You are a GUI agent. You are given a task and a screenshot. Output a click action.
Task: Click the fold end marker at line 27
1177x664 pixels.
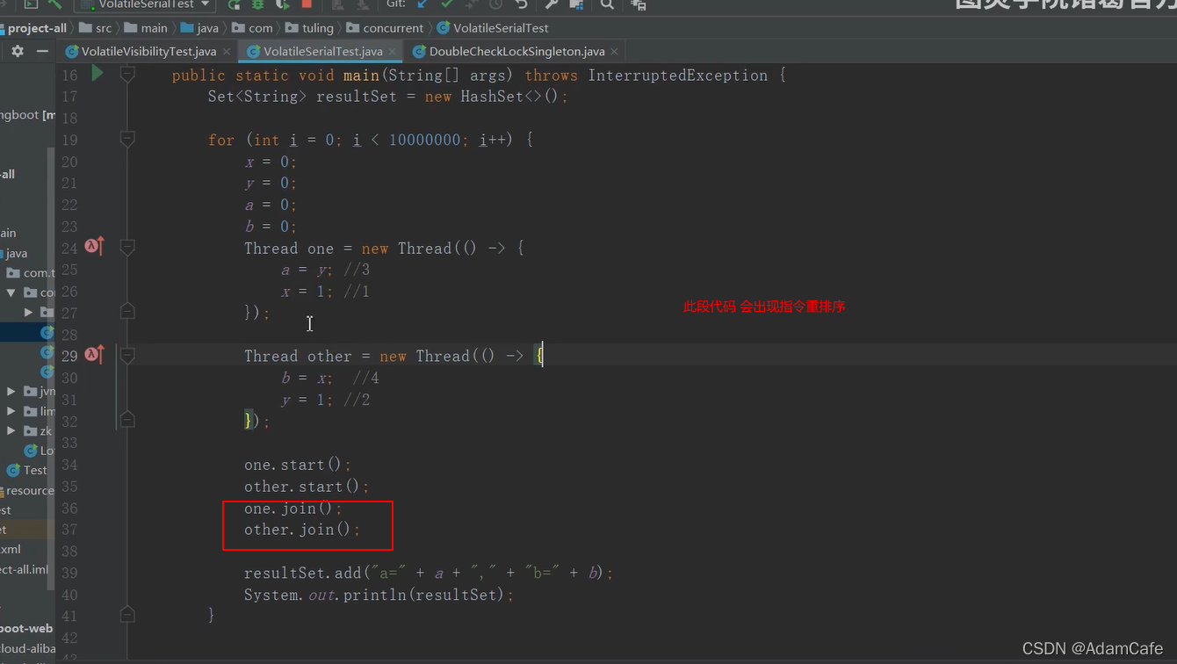coord(127,311)
